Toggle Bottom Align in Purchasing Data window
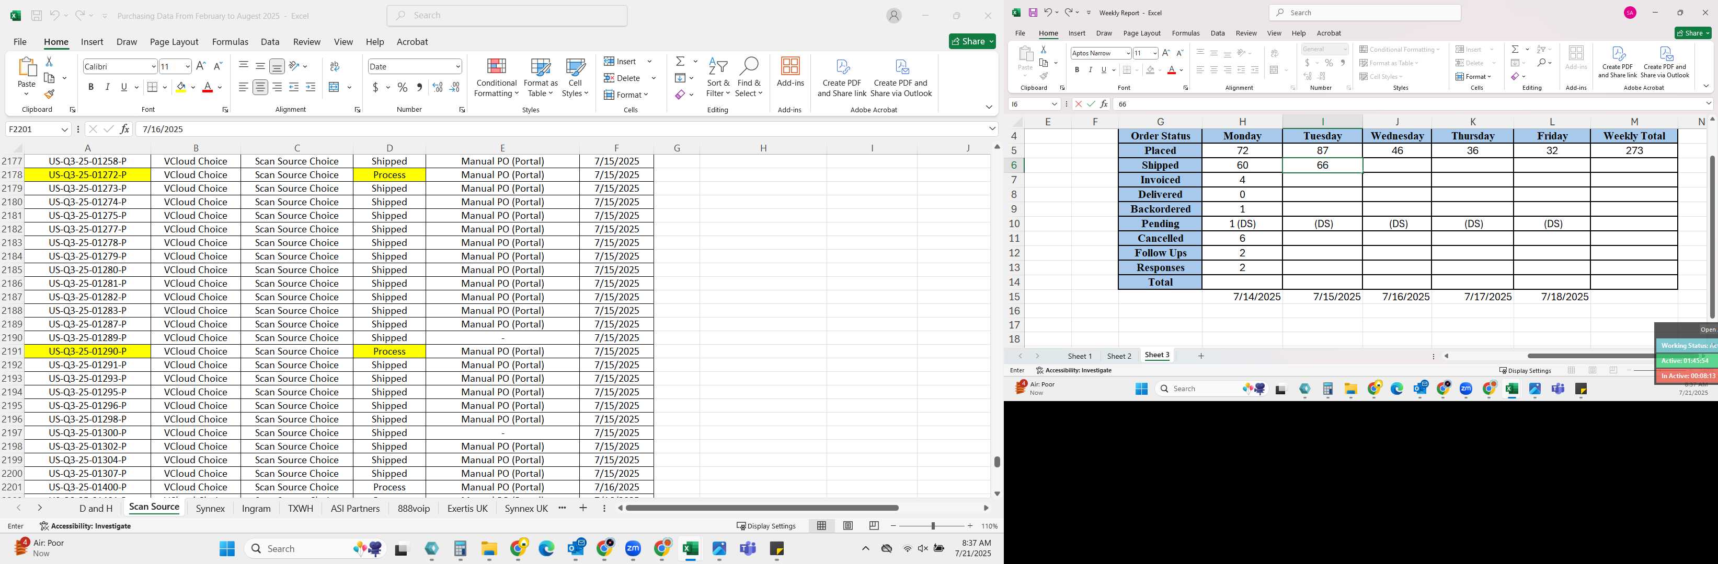This screenshot has width=1718, height=564. tap(278, 66)
